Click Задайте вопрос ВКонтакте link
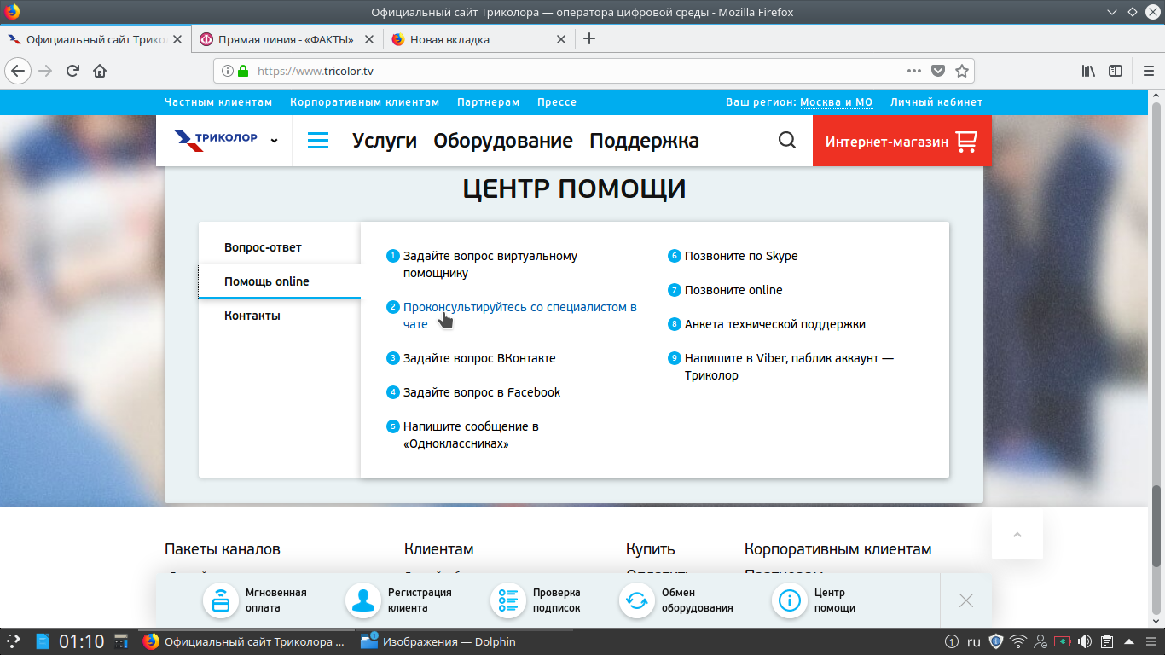Viewport: 1165px width, 655px height. click(478, 358)
